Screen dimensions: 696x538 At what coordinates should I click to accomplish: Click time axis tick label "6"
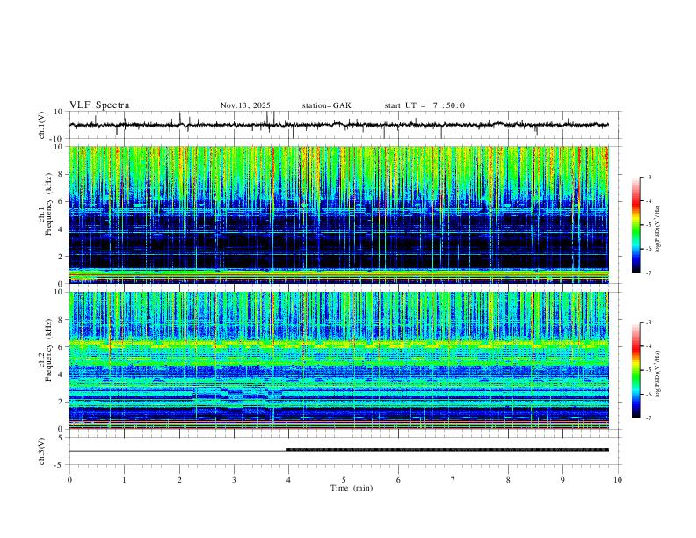(399, 480)
